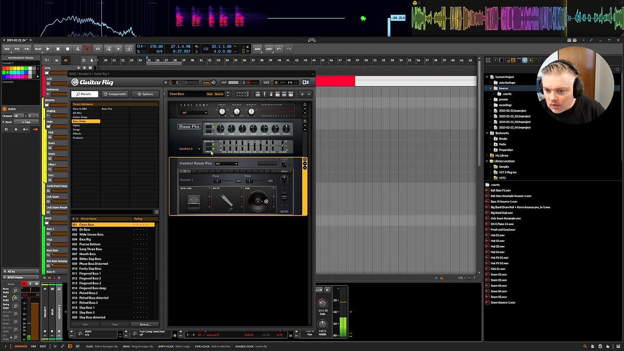Image resolution: width=624 pixels, height=351 pixels.
Task: Open the Control Room Pro INIT dropdown
Action: tap(227, 164)
